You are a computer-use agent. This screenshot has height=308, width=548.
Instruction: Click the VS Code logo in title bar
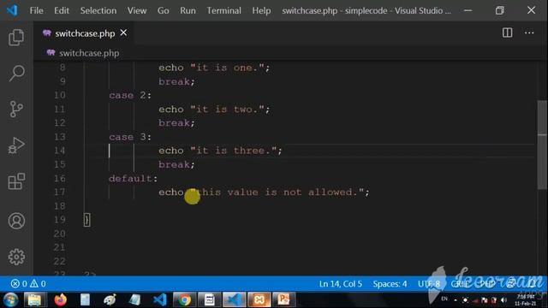[12, 10]
